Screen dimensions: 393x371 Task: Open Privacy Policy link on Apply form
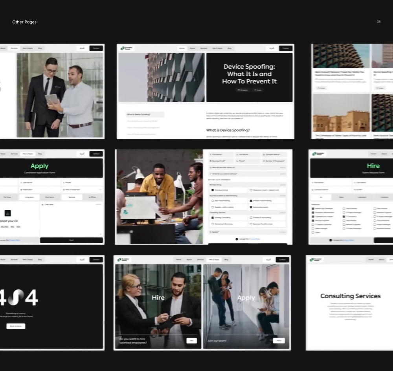click(15, 240)
